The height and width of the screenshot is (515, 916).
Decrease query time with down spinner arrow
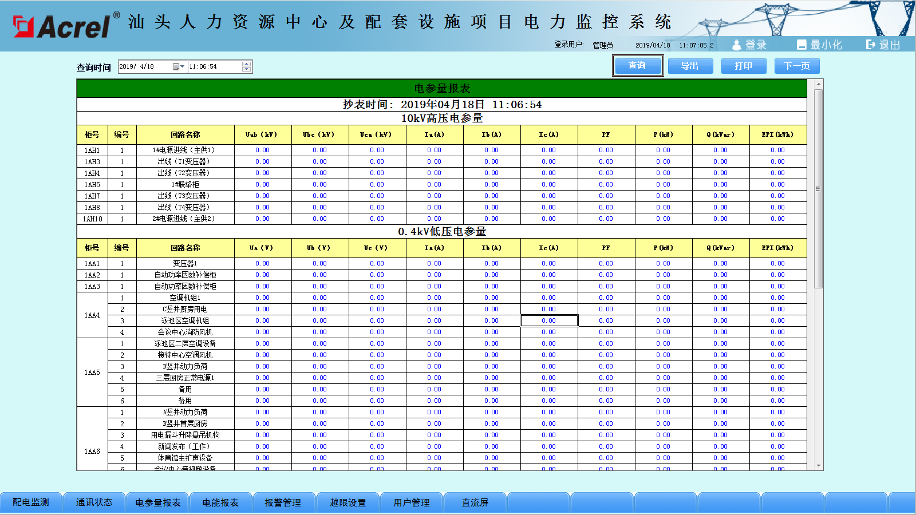(247, 69)
